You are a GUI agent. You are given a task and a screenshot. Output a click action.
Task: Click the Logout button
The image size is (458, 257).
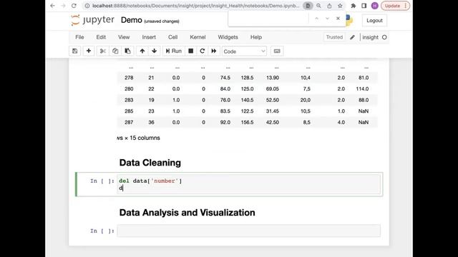tap(374, 21)
